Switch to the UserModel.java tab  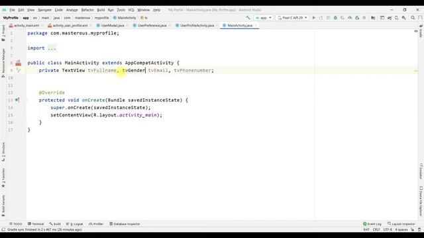tap(112, 25)
